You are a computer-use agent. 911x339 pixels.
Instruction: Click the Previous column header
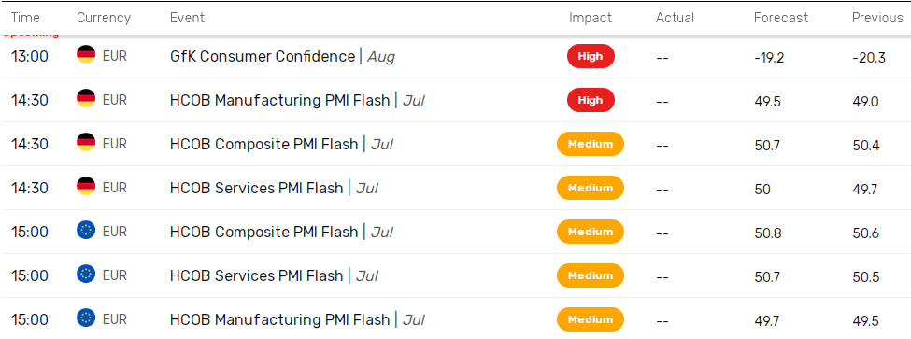(877, 18)
